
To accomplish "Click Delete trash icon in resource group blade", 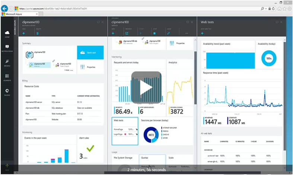I will coord(37,33).
